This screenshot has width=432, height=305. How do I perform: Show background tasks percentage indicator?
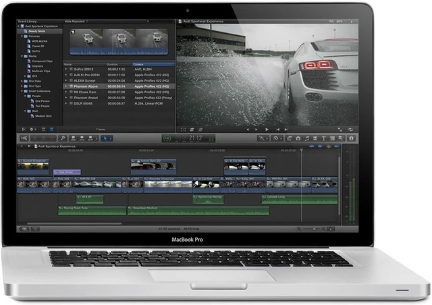coord(167,138)
